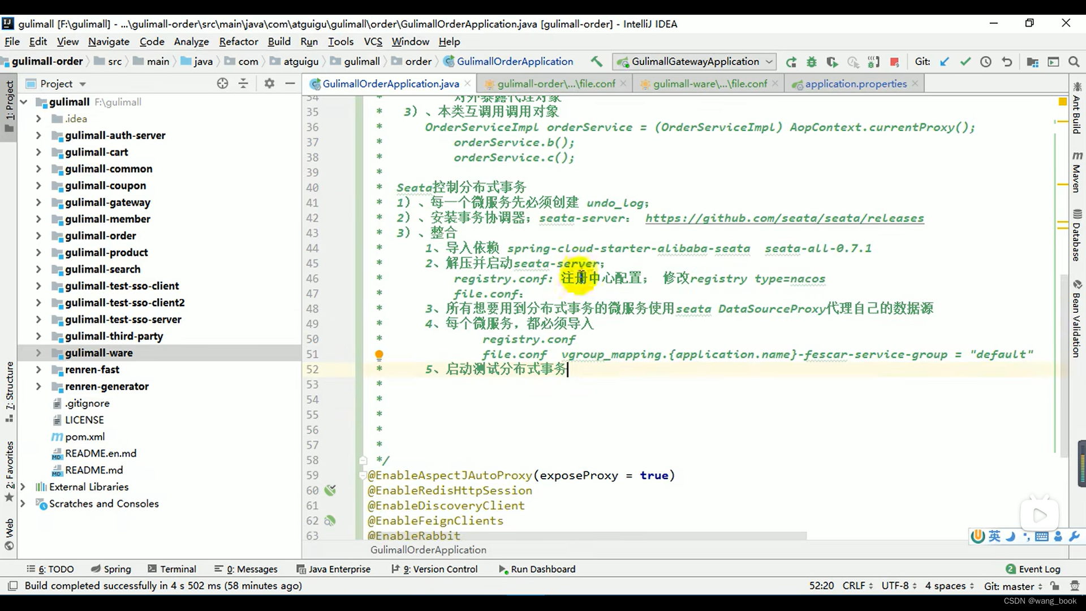Image resolution: width=1086 pixels, height=611 pixels.
Task: Click Search Everywhere magnifier icon
Action: pyautogui.click(x=1074, y=62)
